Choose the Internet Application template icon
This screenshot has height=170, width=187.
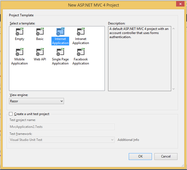60,32
